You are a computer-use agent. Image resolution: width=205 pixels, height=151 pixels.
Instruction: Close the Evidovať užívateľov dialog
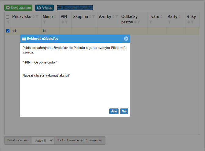click(x=126, y=39)
